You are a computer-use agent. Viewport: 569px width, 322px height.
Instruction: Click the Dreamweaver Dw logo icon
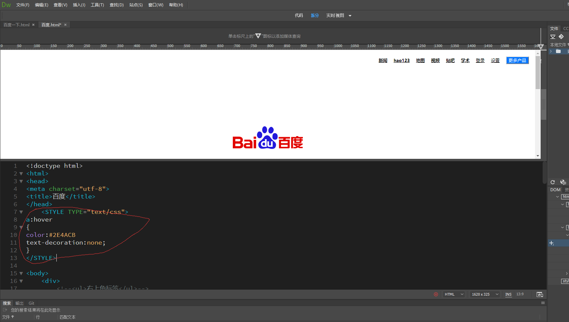(6, 5)
